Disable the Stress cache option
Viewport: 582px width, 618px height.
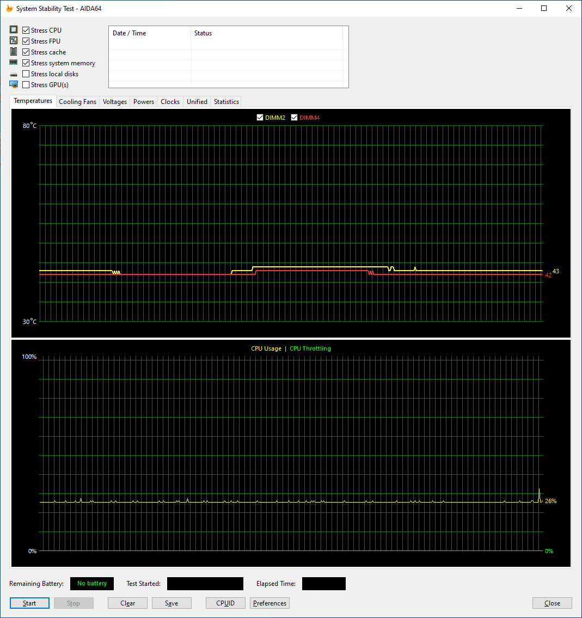tap(26, 52)
